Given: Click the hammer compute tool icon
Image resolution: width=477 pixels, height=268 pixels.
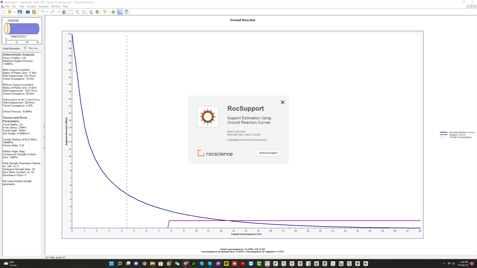Looking at the screenshot, I should point(105,12).
